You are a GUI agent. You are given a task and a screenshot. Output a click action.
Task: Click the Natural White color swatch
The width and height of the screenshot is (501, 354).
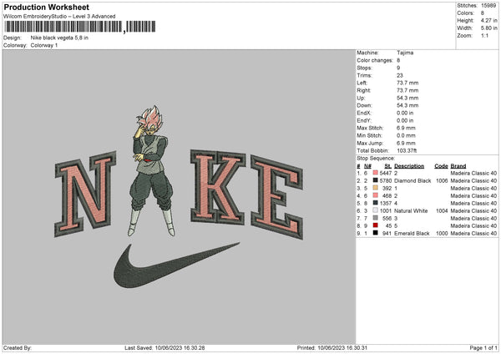pos(376,210)
